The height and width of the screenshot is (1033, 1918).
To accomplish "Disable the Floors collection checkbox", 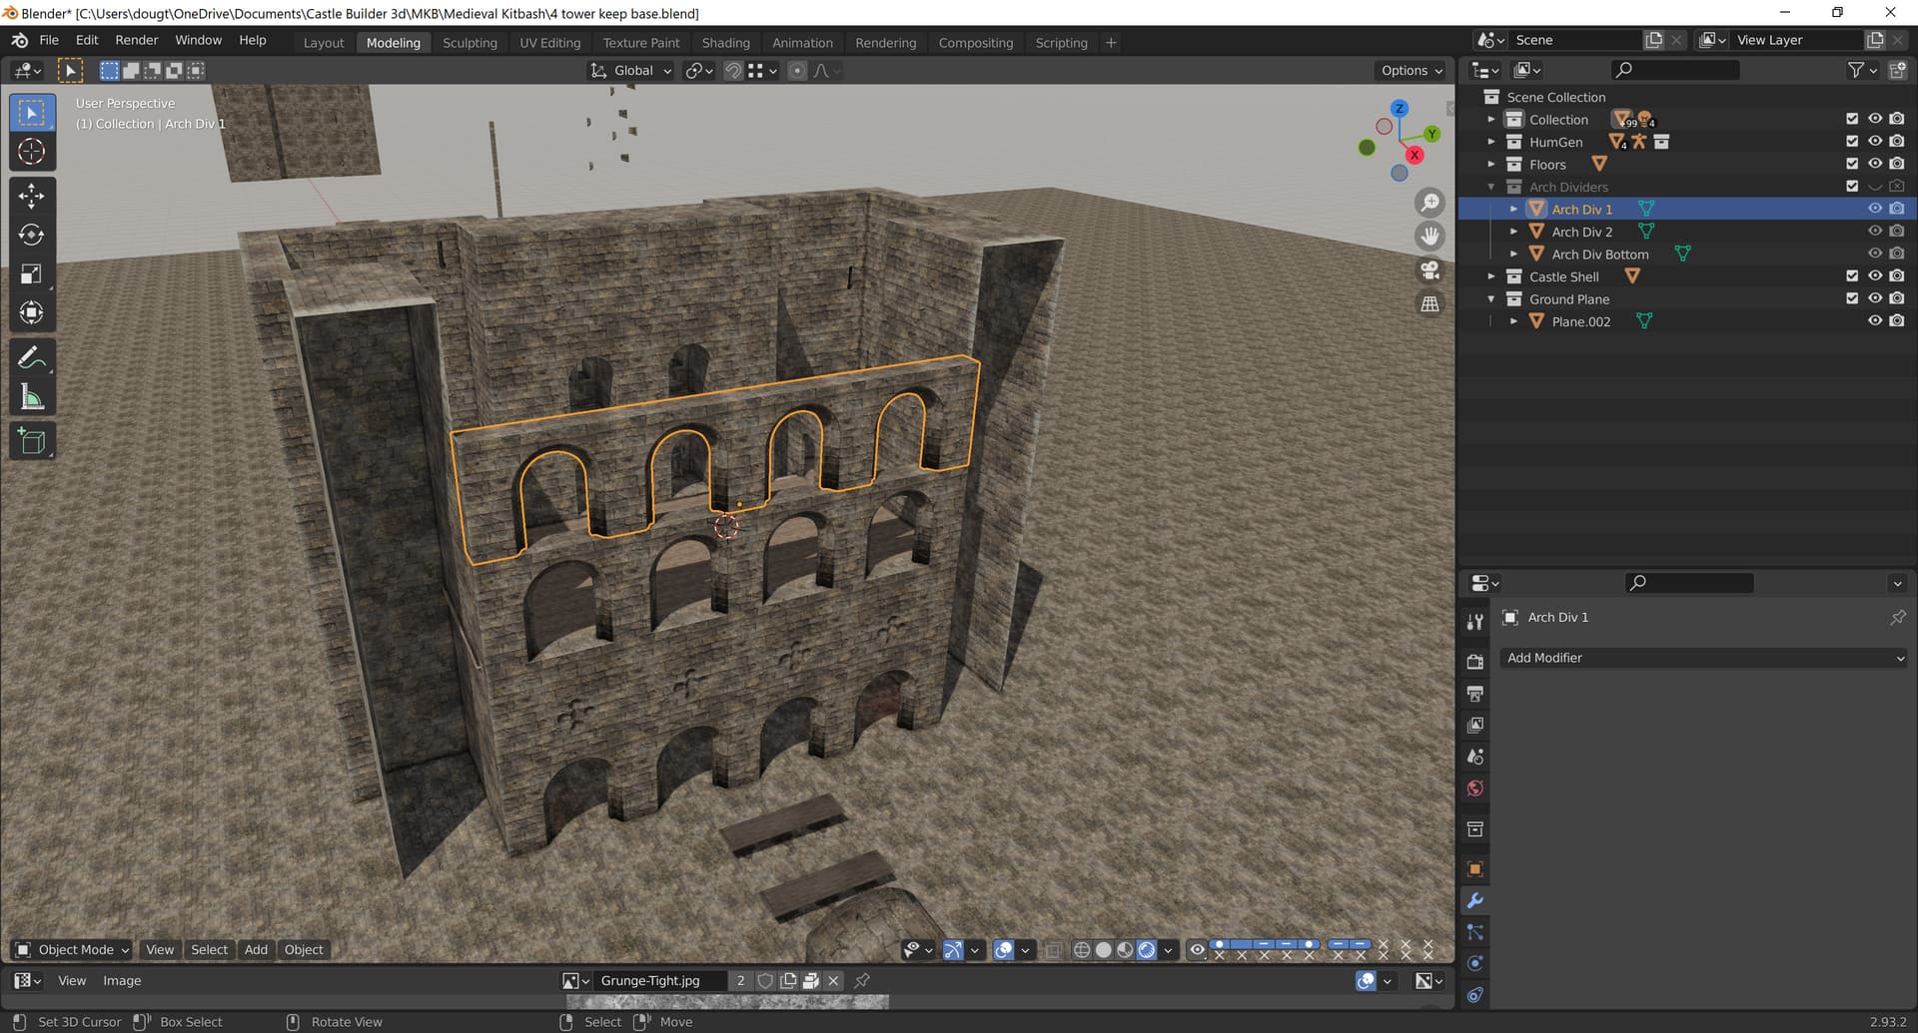I will click(x=1851, y=164).
